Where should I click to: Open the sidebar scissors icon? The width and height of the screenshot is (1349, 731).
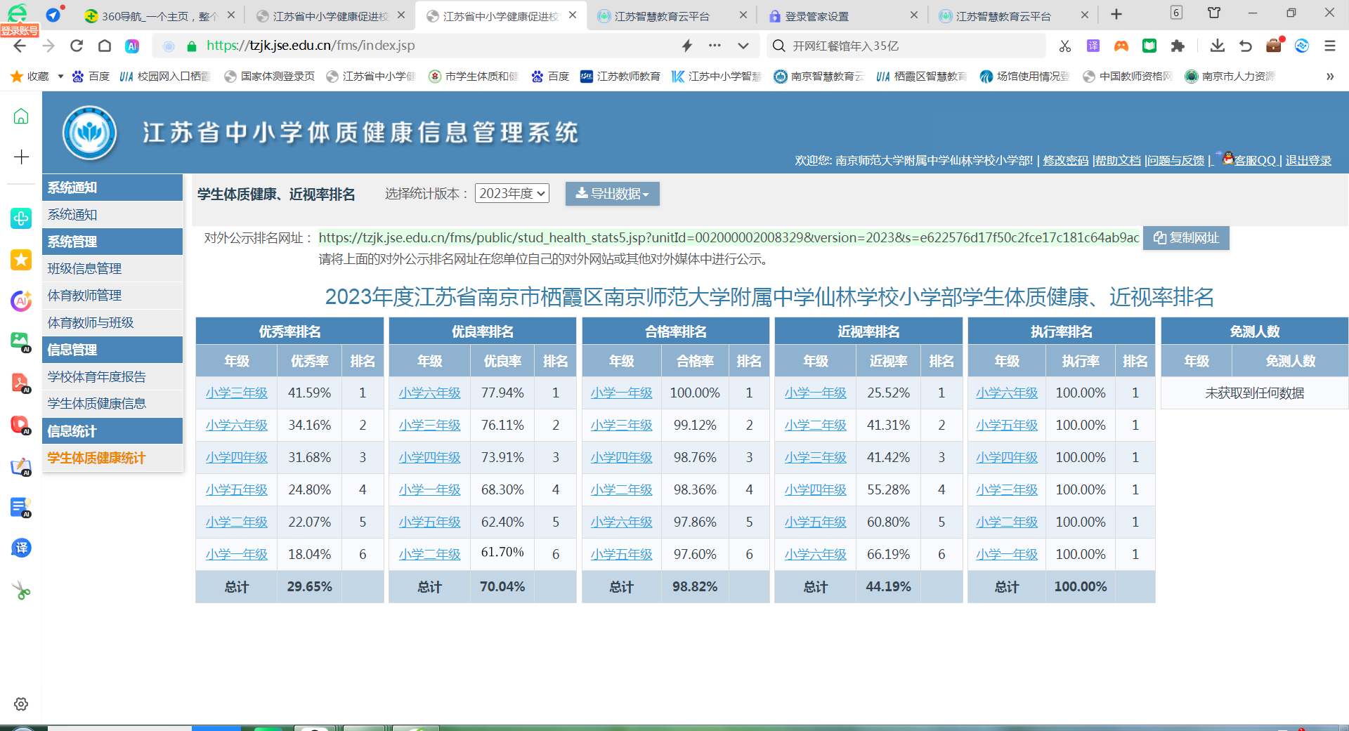pyautogui.click(x=21, y=591)
